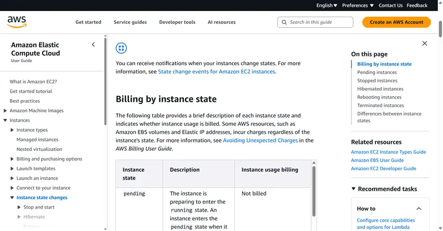Jump to Hibernated instances section
The image size is (443, 231).
click(380, 89)
